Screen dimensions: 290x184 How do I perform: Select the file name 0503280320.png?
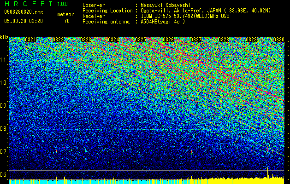click(24, 12)
